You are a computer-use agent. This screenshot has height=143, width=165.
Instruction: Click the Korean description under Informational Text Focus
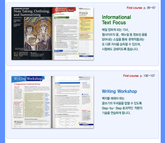coord(123,39)
